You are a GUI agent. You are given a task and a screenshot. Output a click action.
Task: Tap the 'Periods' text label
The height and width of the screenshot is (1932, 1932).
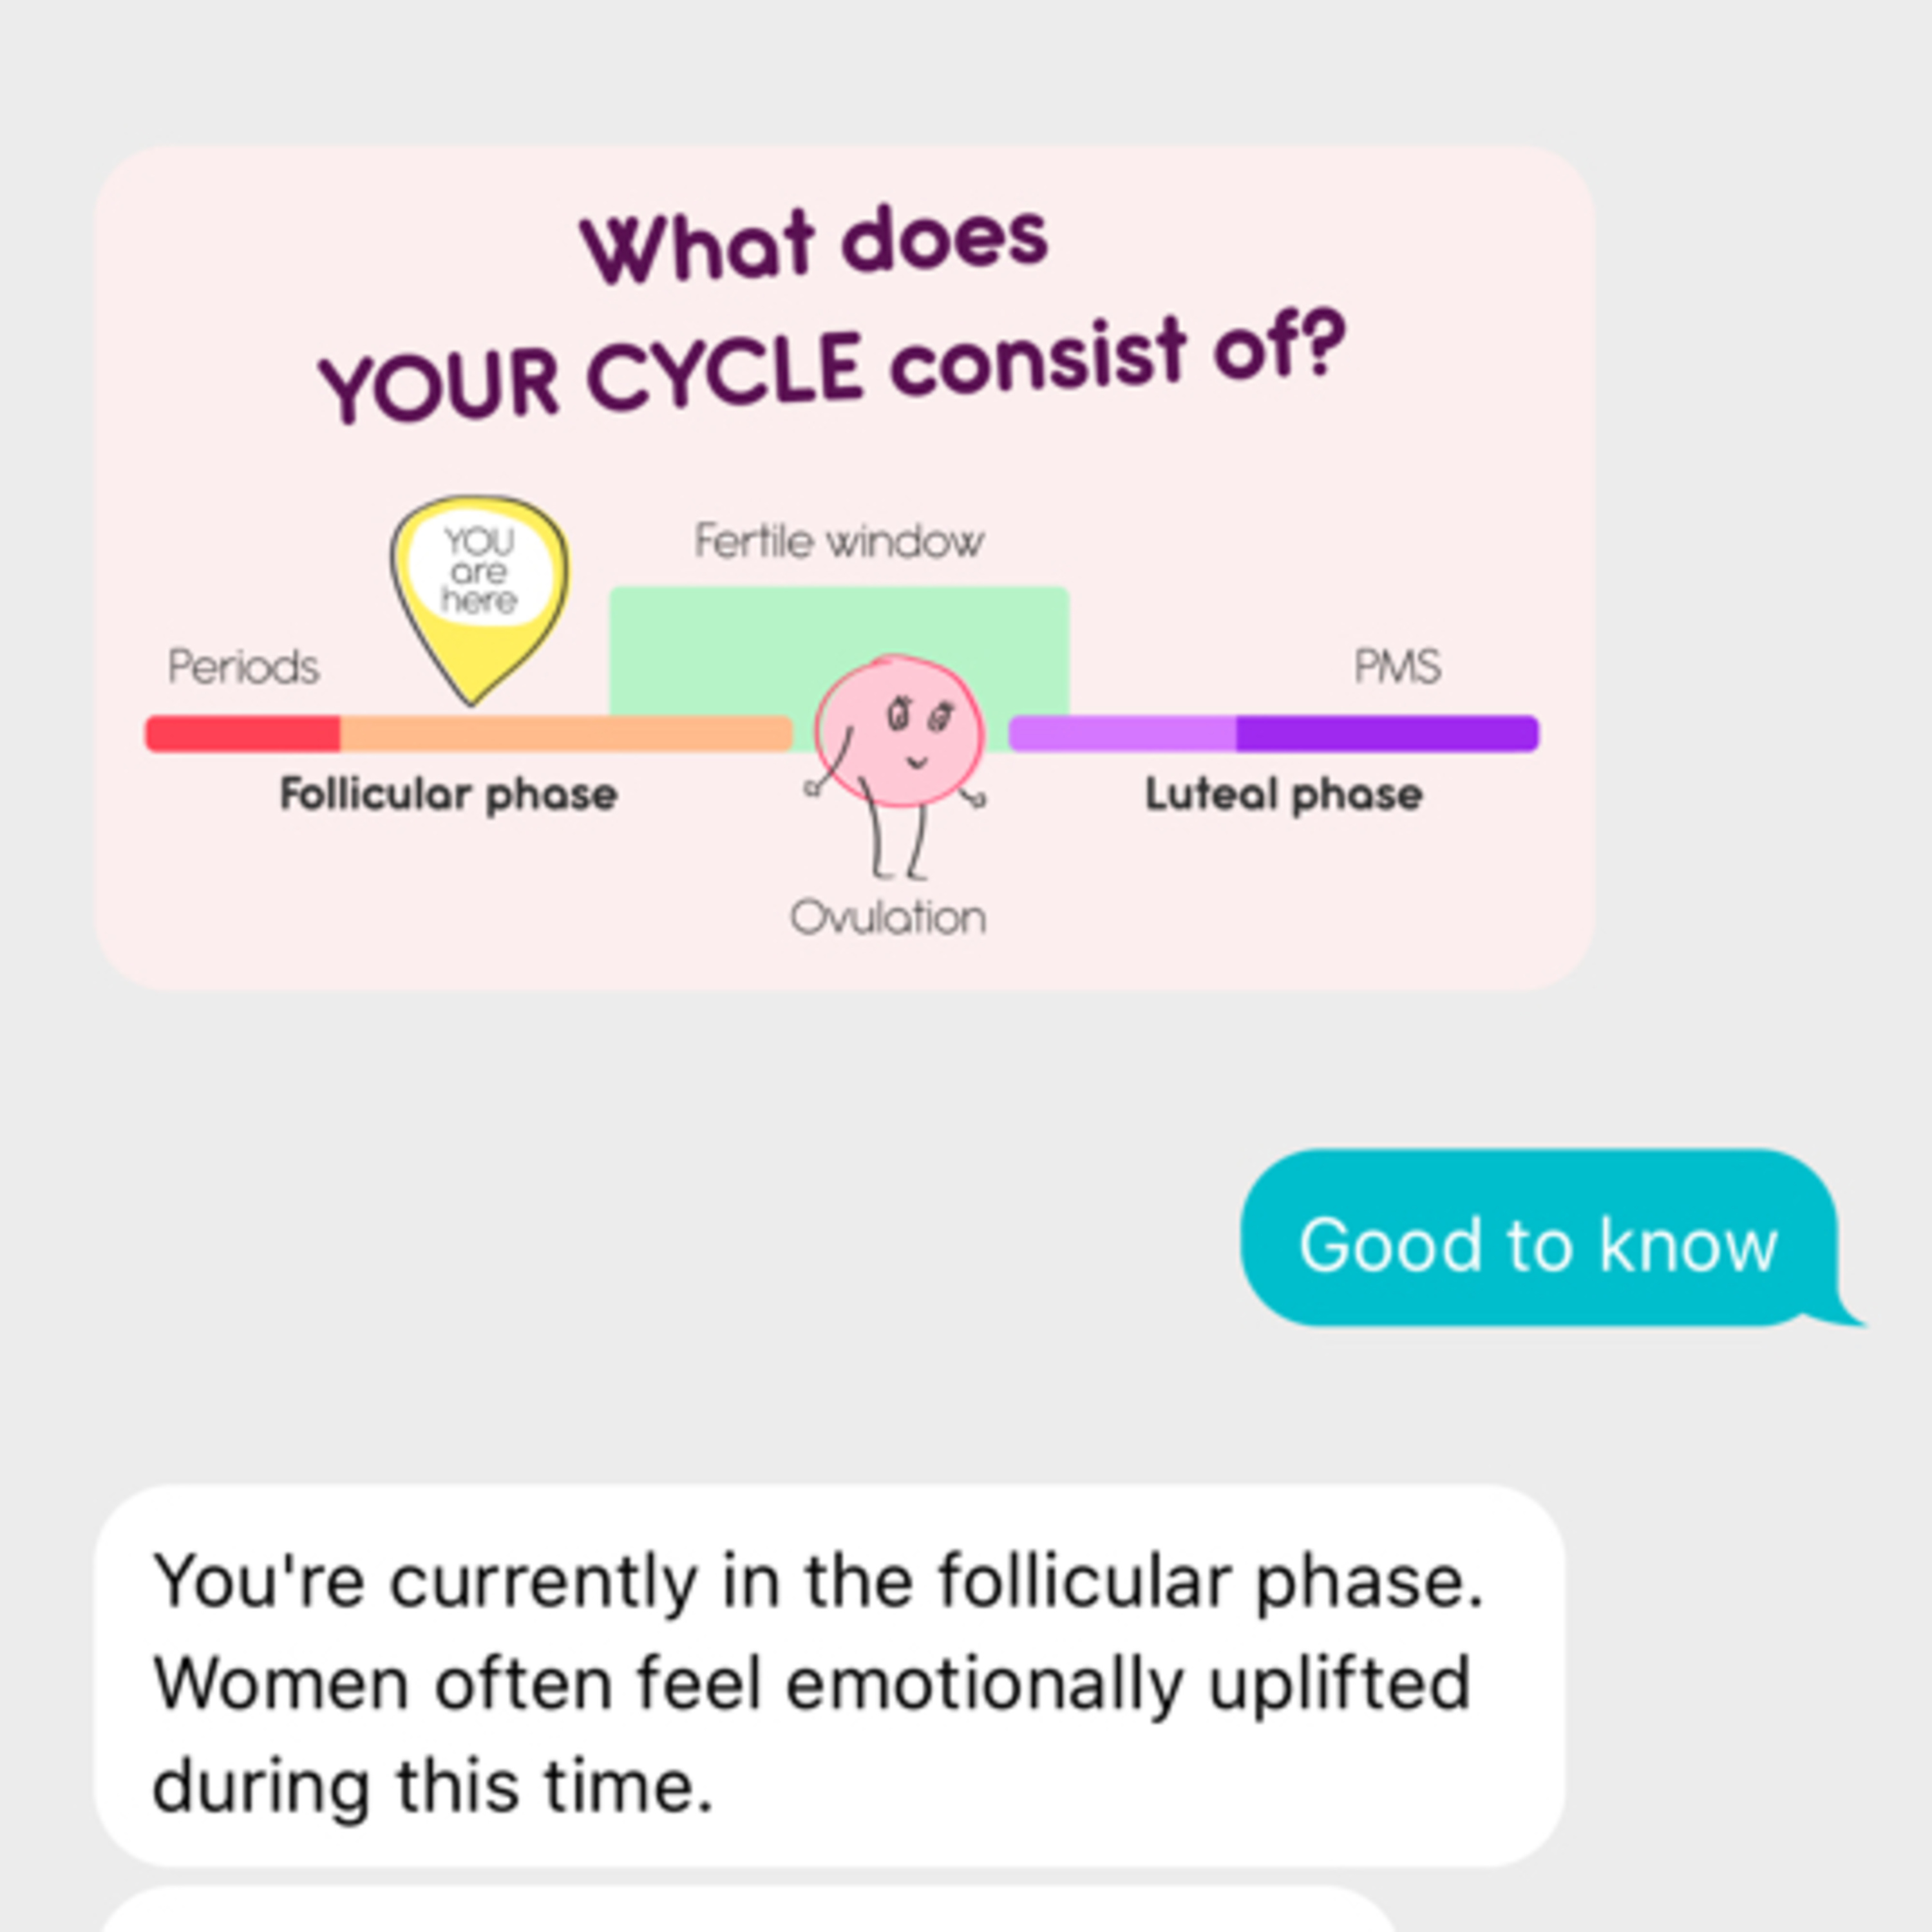click(243, 666)
